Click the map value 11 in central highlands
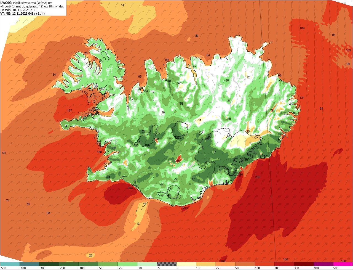This screenshot has height=270, width=353. coord(200,120)
